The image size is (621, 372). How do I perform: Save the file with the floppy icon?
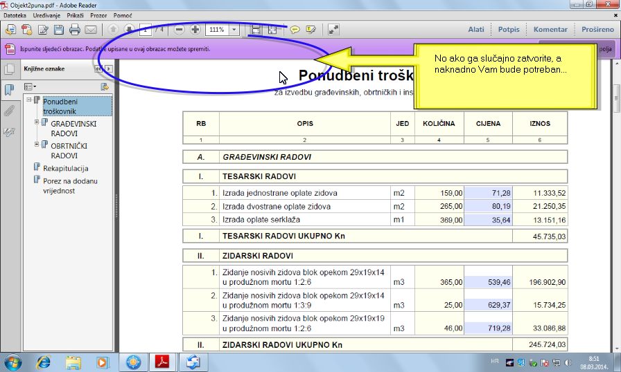click(x=59, y=30)
